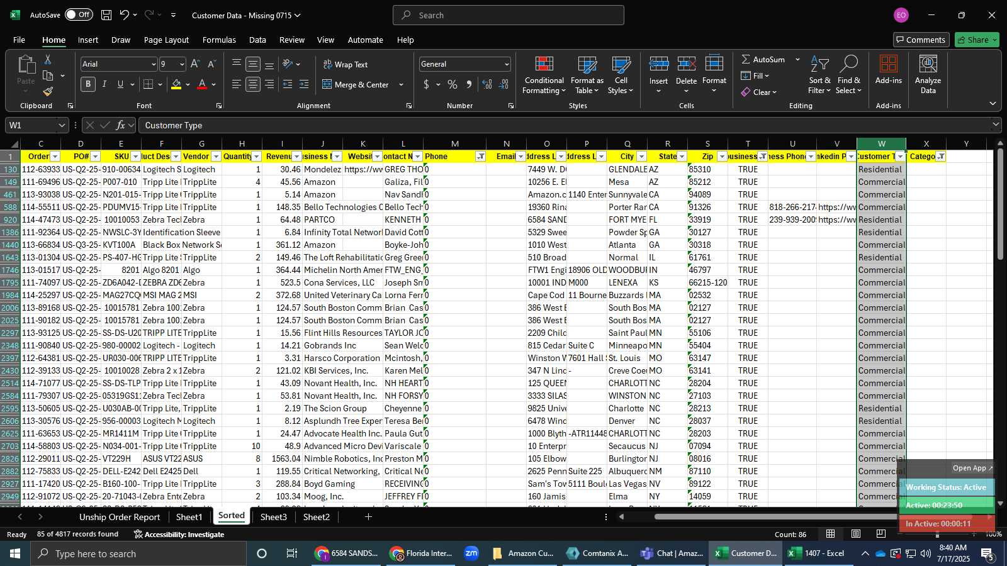Open the Insert ribbon tab
The image size is (1007, 566).
(x=88, y=40)
